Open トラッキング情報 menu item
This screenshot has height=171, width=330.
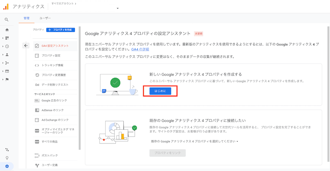(55, 65)
